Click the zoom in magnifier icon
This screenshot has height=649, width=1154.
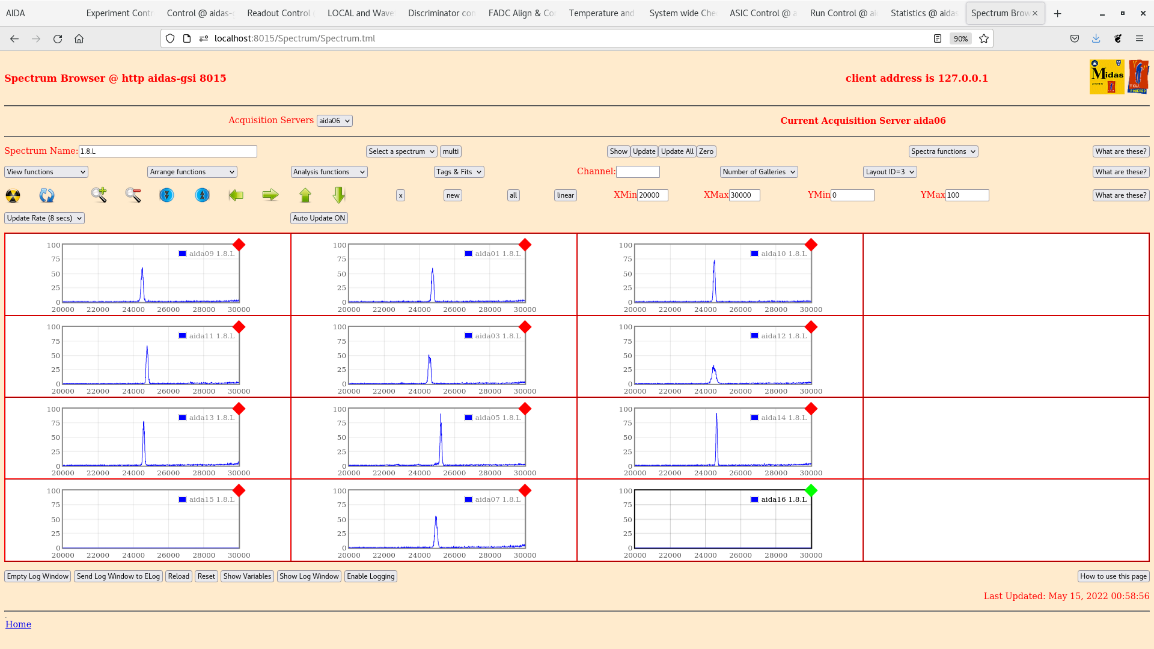point(99,195)
